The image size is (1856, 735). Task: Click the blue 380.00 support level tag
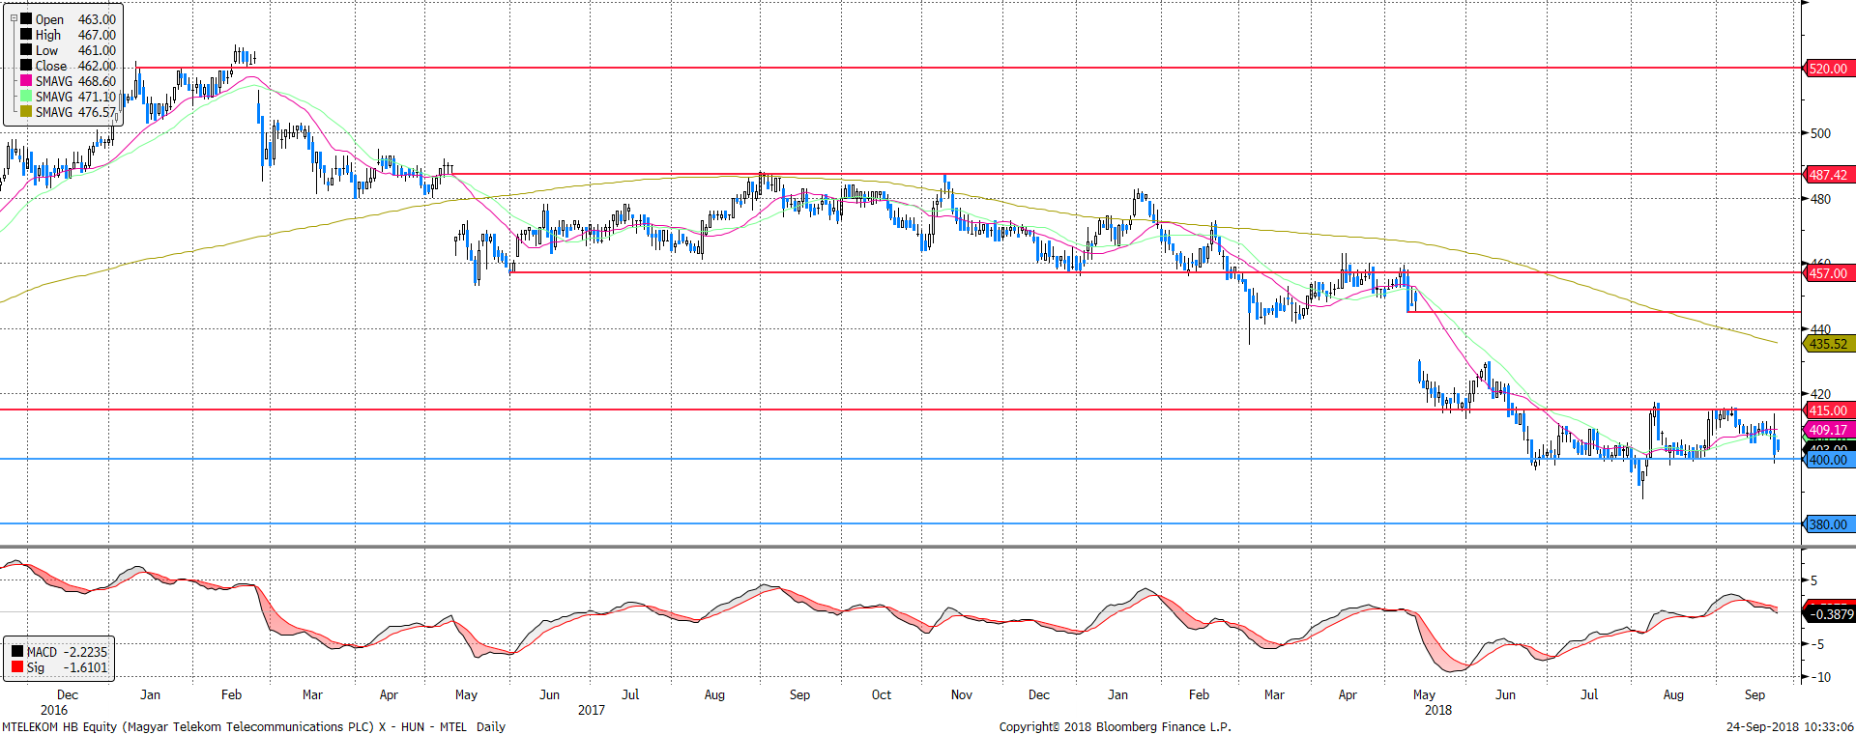point(1828,524)
